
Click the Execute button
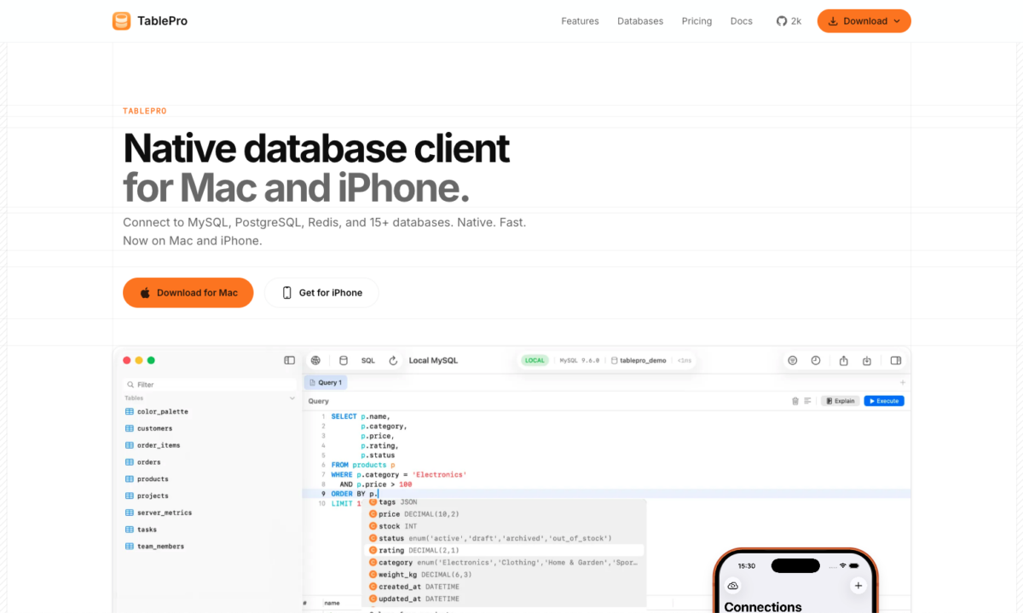[884, 401]
